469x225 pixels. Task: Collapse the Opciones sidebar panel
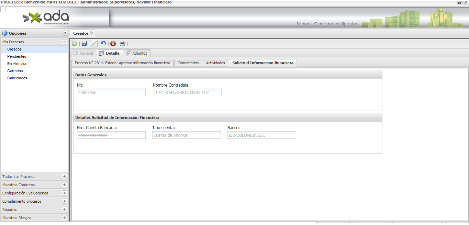[x=65, y=33]
